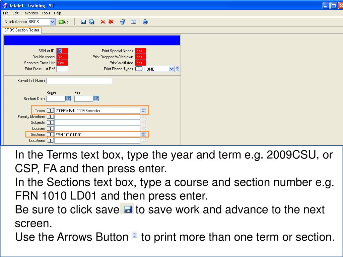This screenshot has height=257, width=343.
Task: Click the Terms text box with 2009FA
Action: (97, 110)
